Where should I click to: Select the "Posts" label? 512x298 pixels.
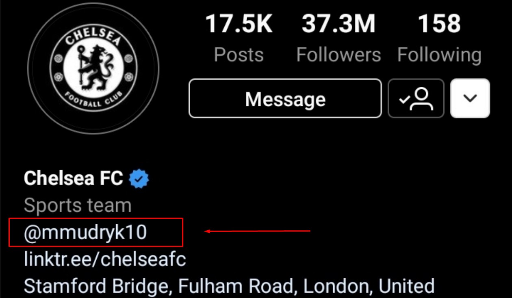(x=239, y=55)
